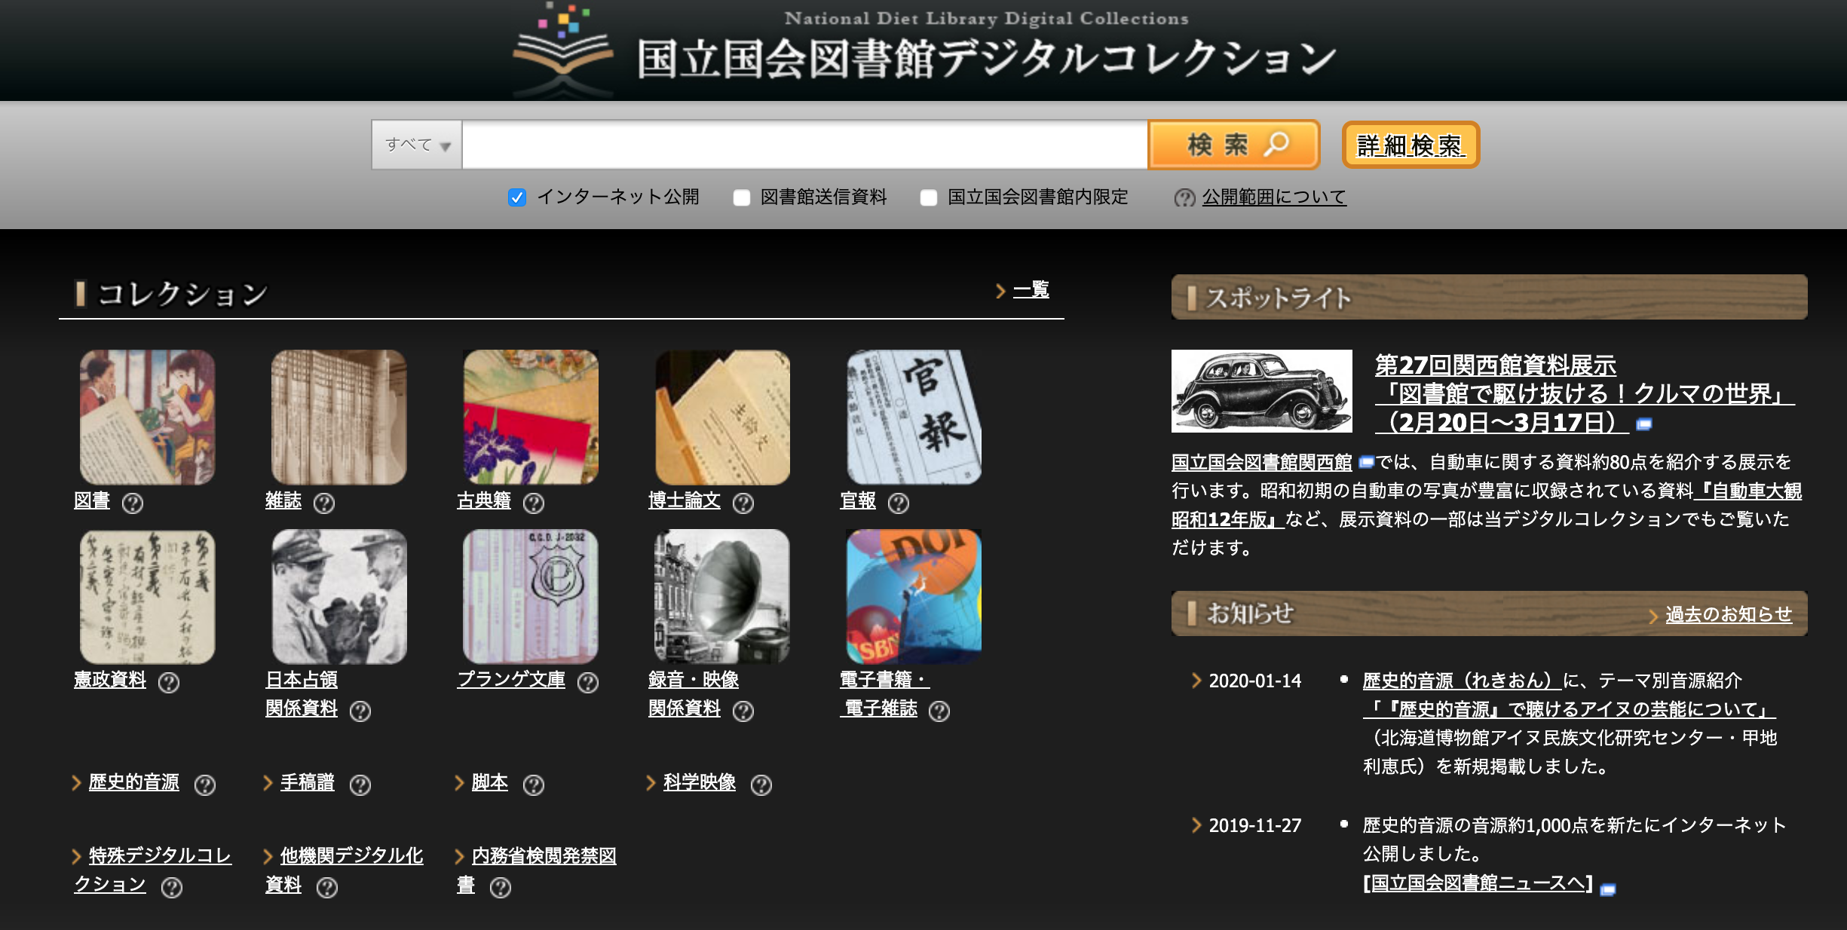This screenshot has width=1847, height=930.
Task: Open the 過去のお知らせ link
Action: (x=1729, y=614)
